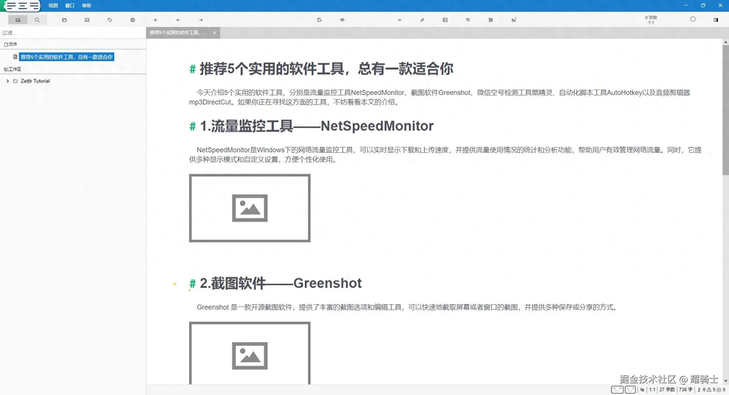
Task: Insert a footnote from the toolbar
Action: [513, 20]
